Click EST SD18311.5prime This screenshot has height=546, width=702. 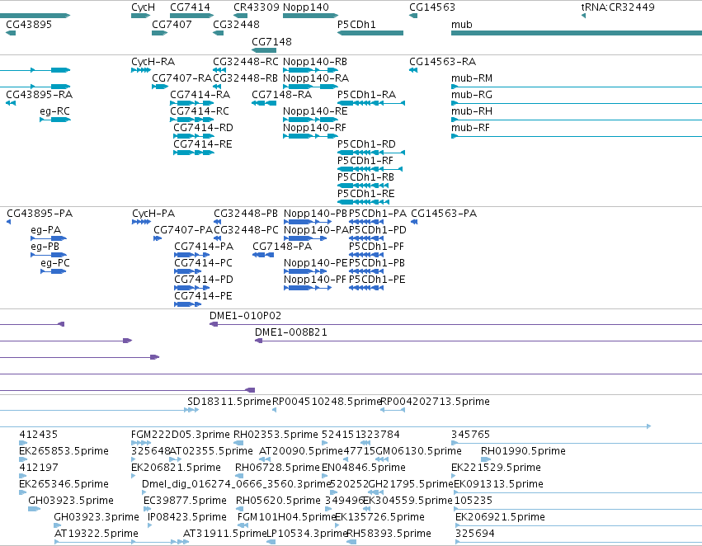[191, 410]
